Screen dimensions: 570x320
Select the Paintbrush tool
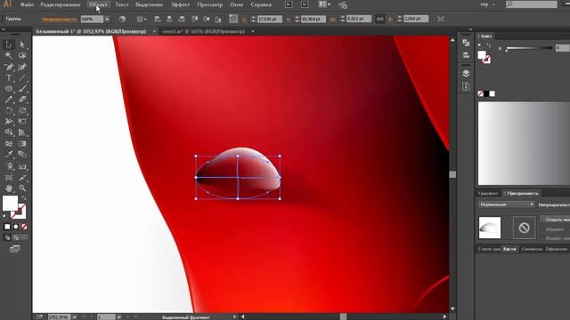22,89
